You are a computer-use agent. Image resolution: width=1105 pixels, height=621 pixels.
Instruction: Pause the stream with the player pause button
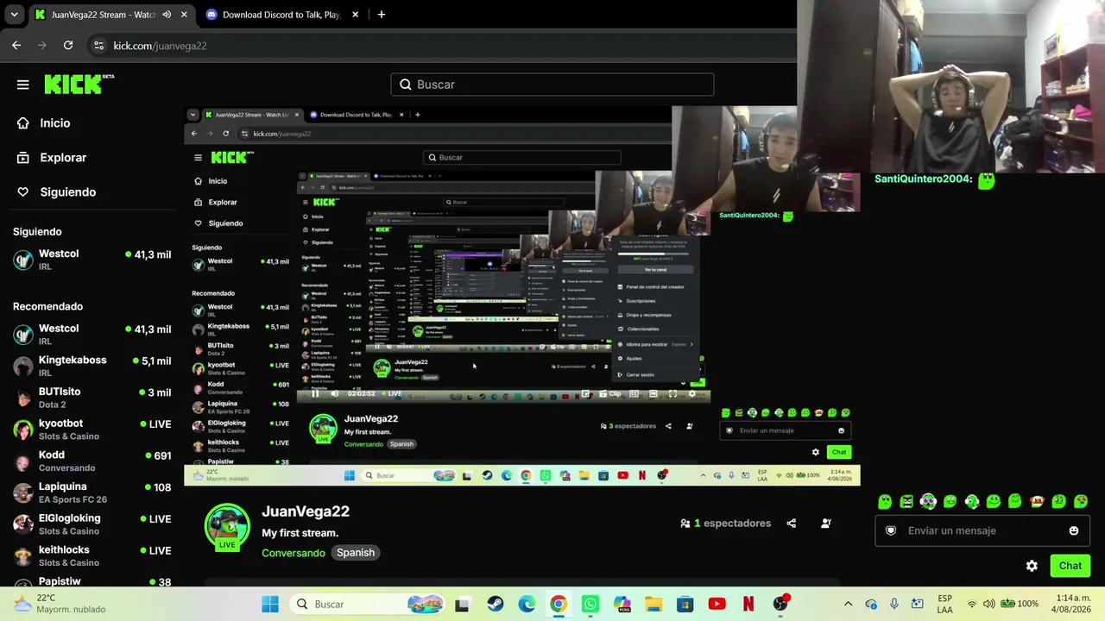(315, 394)
